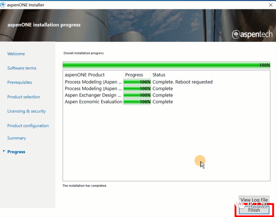This screenshot has width=276, height=217.
Task: Click the aspenONE Installer title bar icon
Action: click(x=4, y=5)
